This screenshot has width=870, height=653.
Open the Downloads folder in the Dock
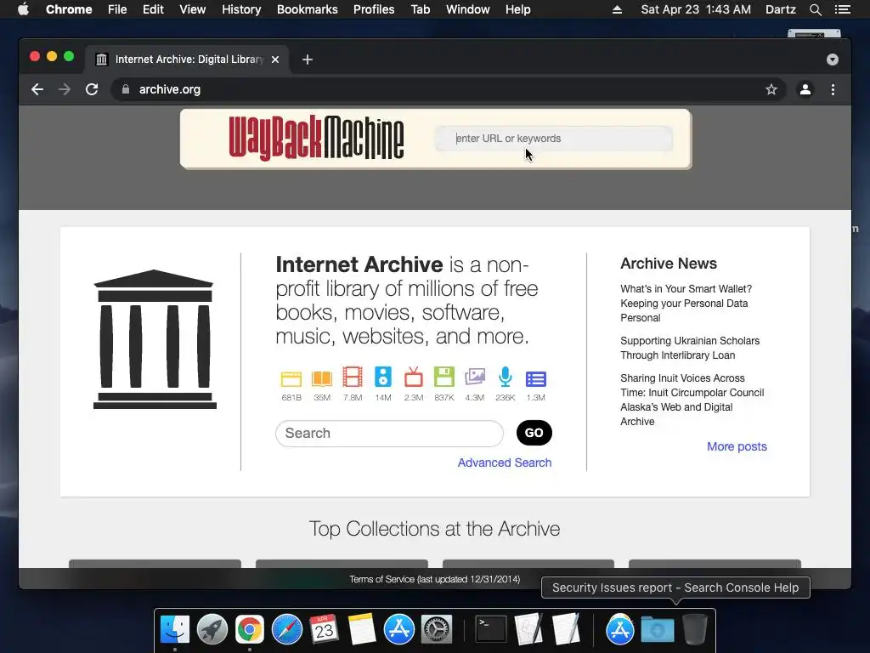658,630
